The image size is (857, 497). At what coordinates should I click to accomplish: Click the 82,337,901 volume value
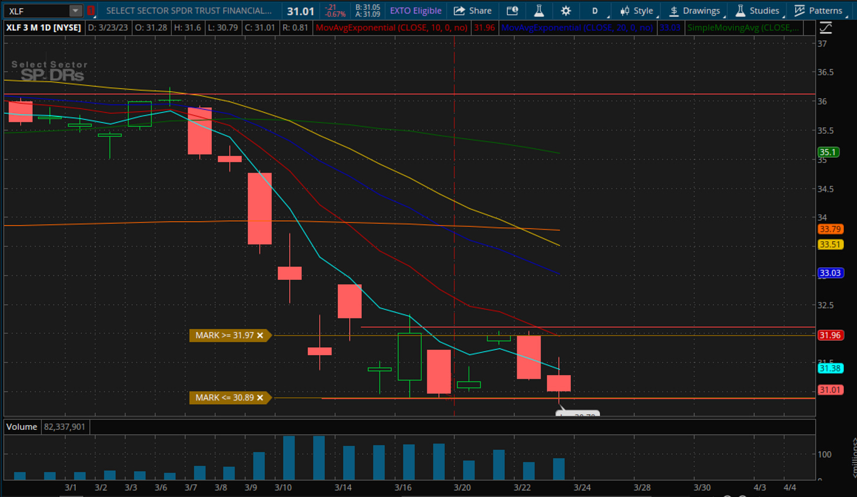click(x=65, y=426)
